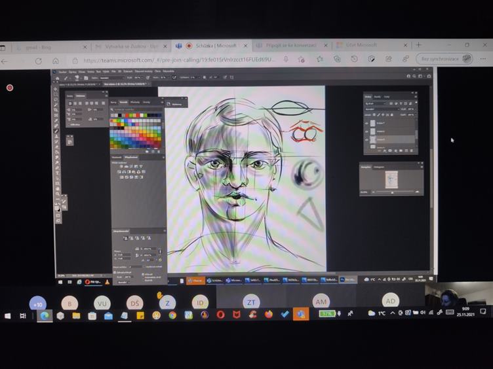The width and height of the screenshot is (493, 369).
Task: Open the Soubor menu in Photoshop
Action: (x=63, y=71)
